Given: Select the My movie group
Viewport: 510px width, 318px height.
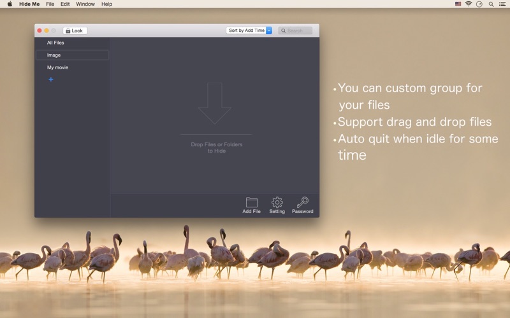Looking at the screenshot, I should point(57,67).
